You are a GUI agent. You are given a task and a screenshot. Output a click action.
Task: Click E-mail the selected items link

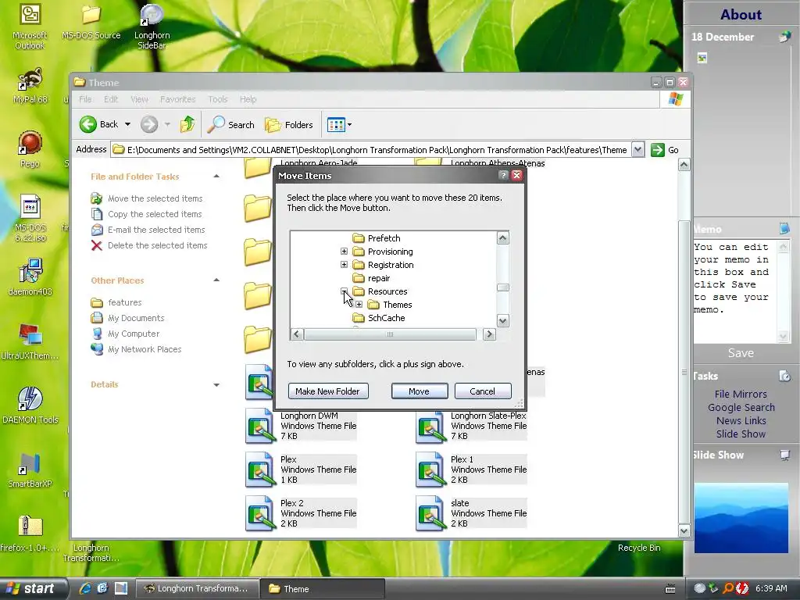156,230
